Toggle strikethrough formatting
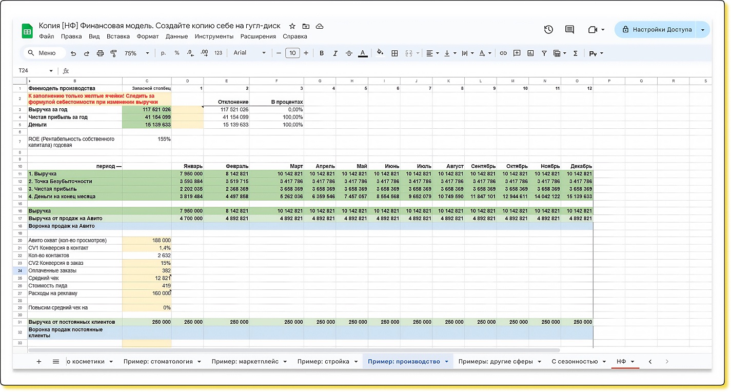Screen dimensions: 731x392 [x=349, y=53]
